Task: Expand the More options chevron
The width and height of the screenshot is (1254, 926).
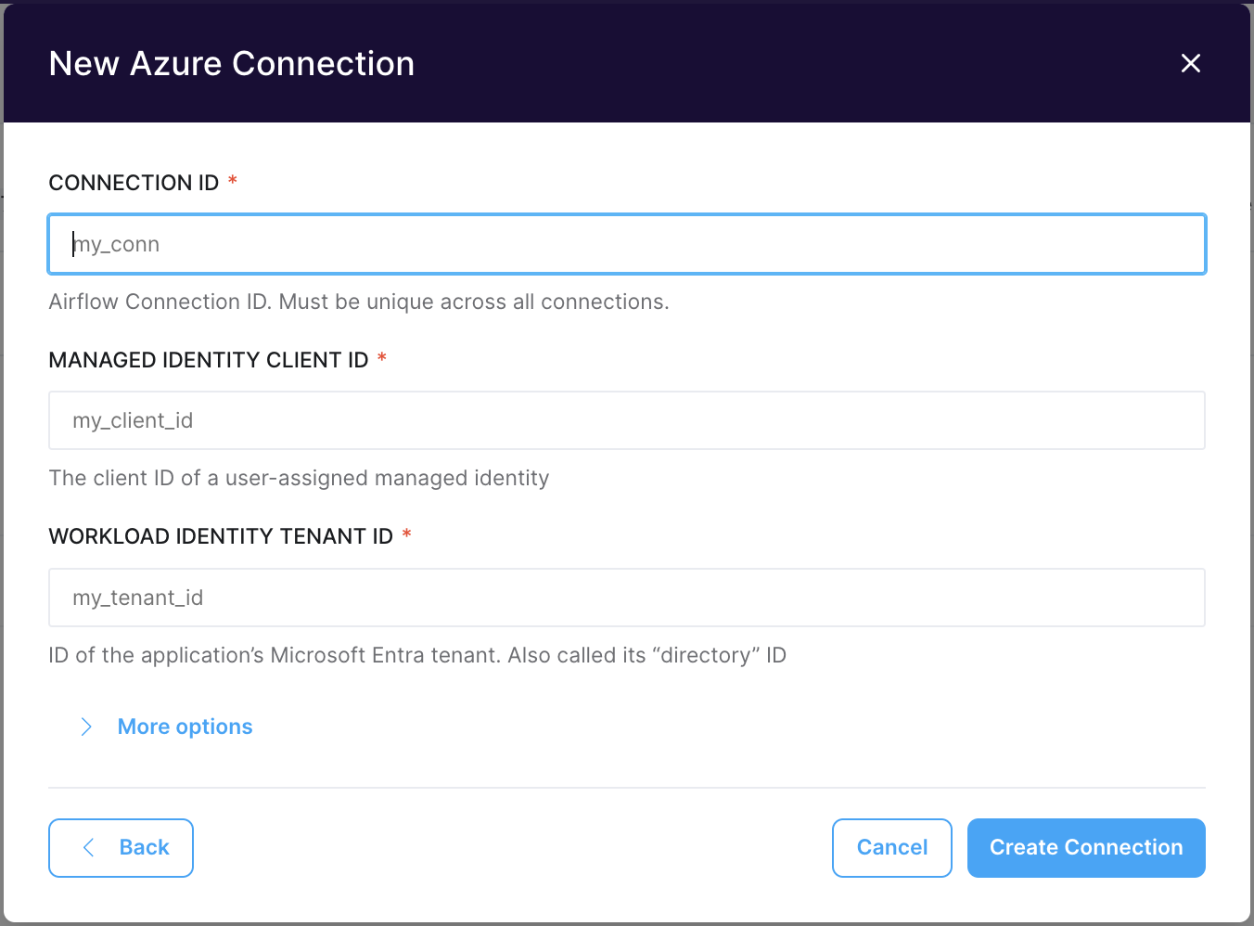Action: [86, 727]
